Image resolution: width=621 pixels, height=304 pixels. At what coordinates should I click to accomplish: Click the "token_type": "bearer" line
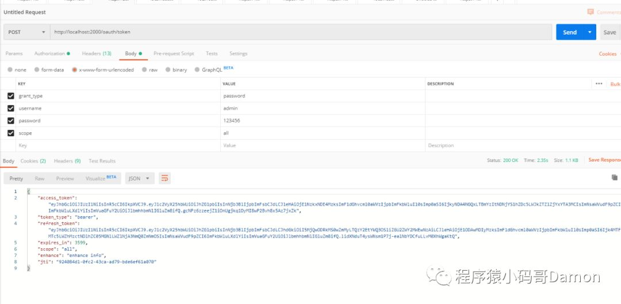(x=67, y=217)
